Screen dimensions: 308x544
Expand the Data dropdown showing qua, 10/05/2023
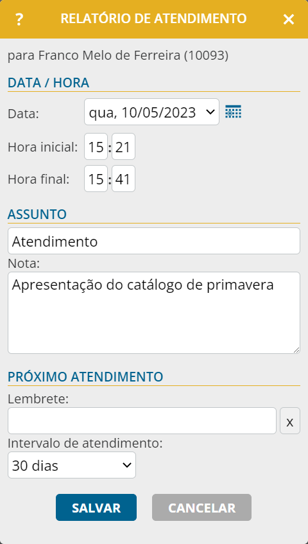tap(151, 112)
